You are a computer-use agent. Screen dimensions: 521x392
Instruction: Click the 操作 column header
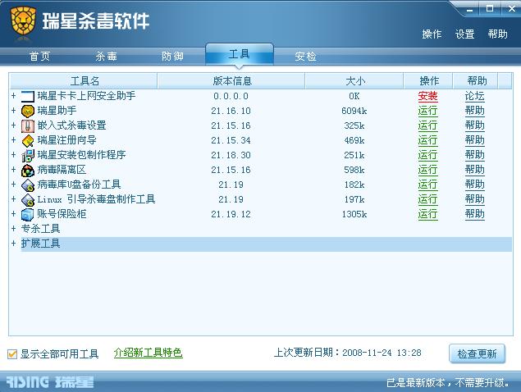[x=428, y=81]
